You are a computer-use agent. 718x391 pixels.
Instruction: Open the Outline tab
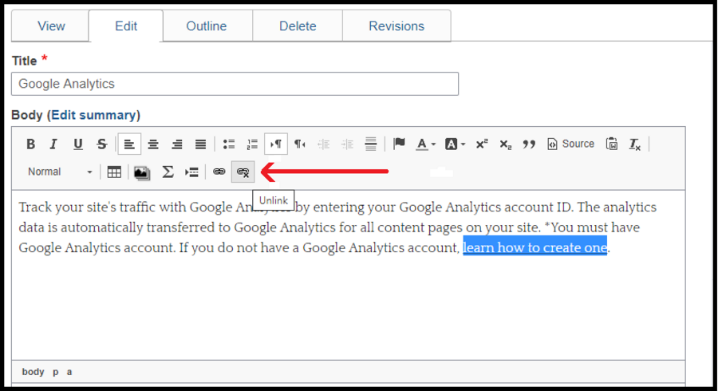click(207, 26)
